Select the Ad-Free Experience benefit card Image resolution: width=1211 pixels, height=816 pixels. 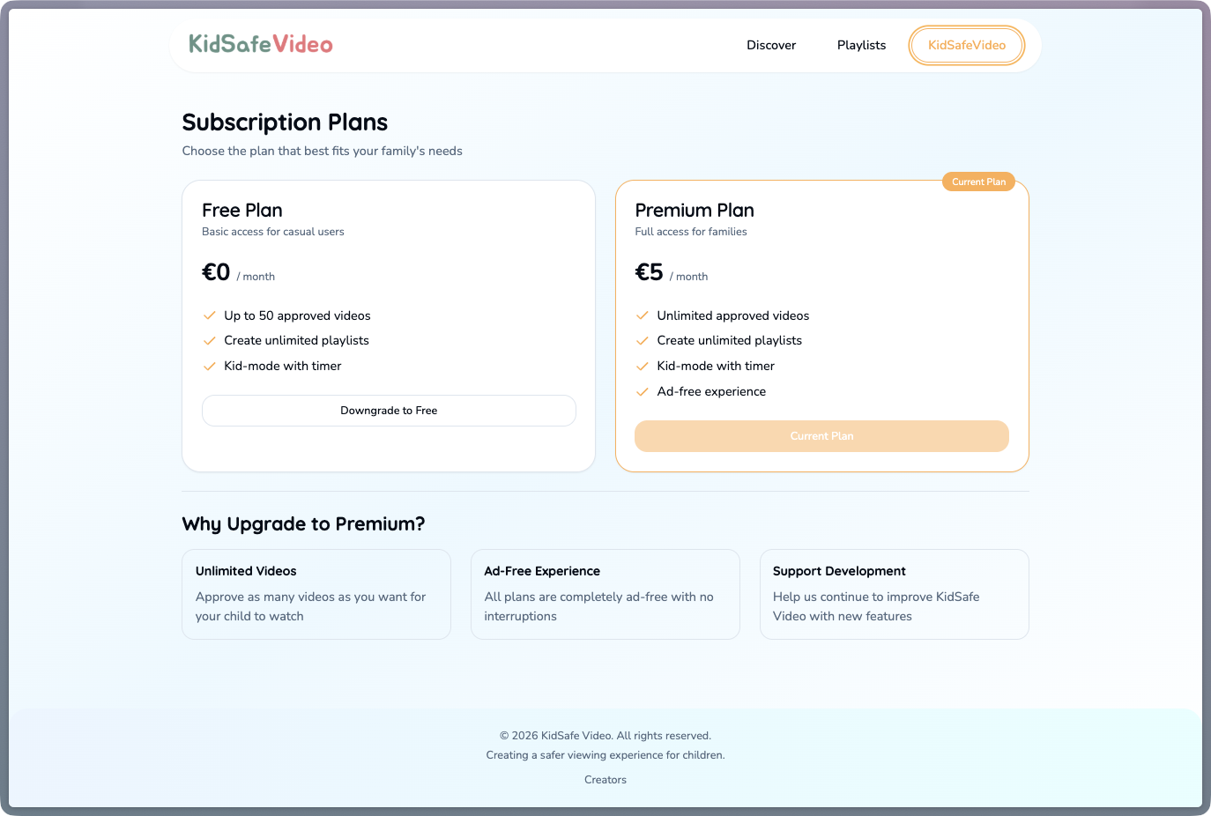point(605,595)
